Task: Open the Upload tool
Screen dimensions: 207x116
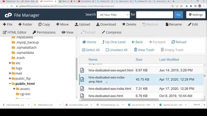Action: (82, 24)
